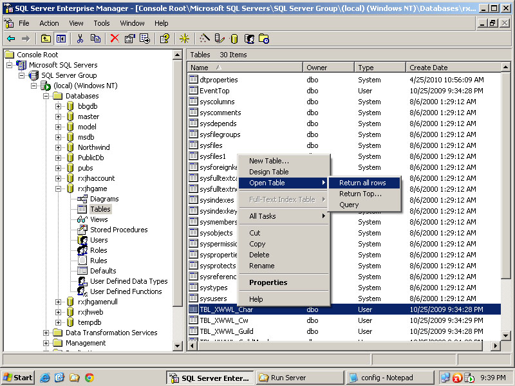Image resolution: width=515 pixels, height=386 pixels.
Task: Click the Back arrow toolbar icon
Action: [11, 39]
